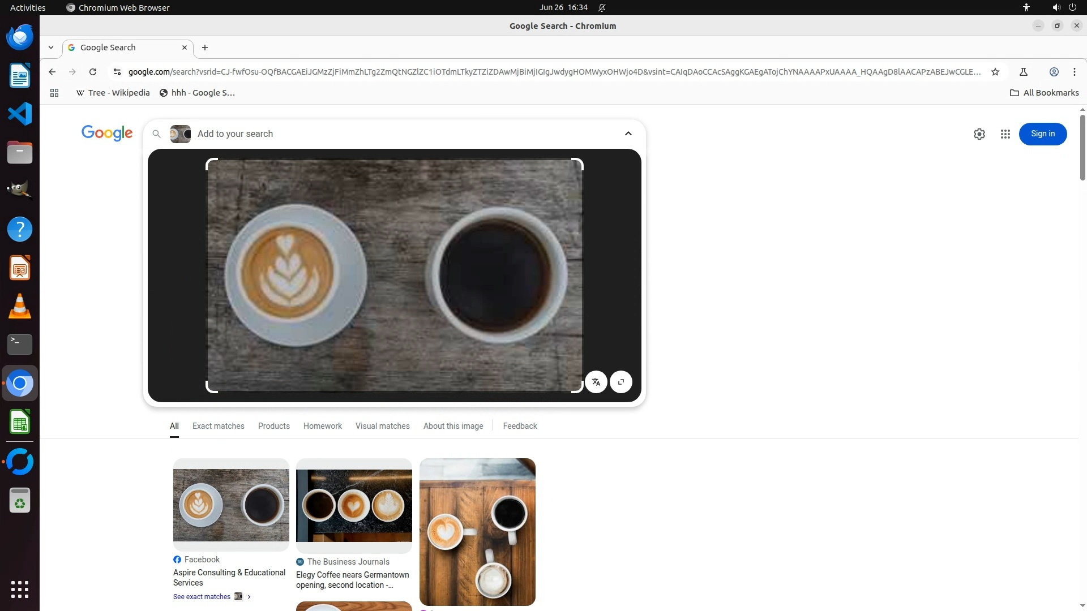Click the Add to your search field
This screenshot has width=1087, height=611.
396,134
